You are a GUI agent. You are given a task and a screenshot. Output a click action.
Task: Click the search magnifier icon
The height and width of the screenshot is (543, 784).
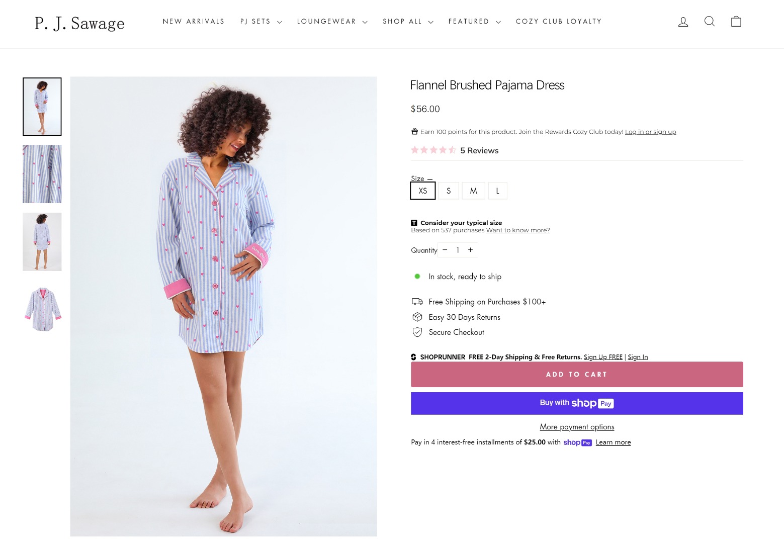(x=710, y=21)
